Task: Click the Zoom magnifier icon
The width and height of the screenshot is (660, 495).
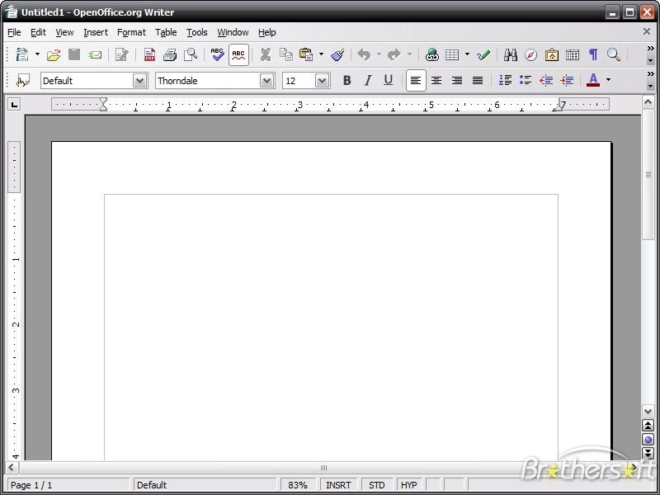Action: (x=614, y=54)
